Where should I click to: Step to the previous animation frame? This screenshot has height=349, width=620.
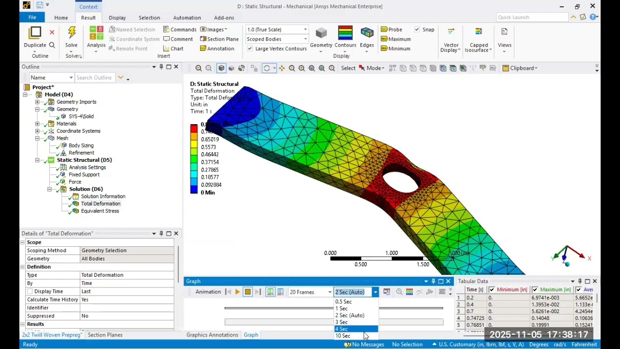point(228,292)
